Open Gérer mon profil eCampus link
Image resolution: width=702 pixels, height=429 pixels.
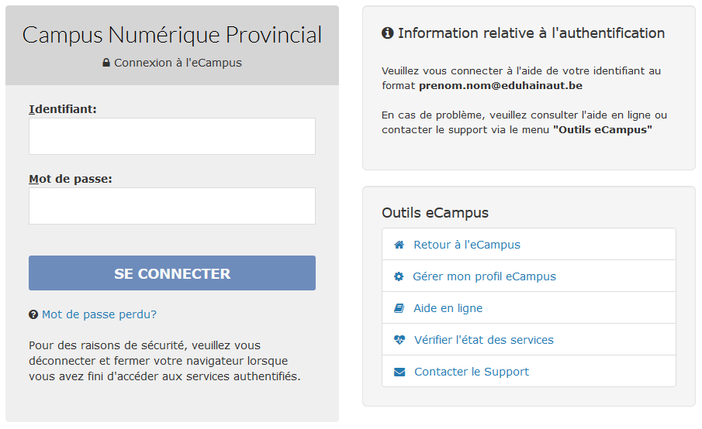pos(484,276)
